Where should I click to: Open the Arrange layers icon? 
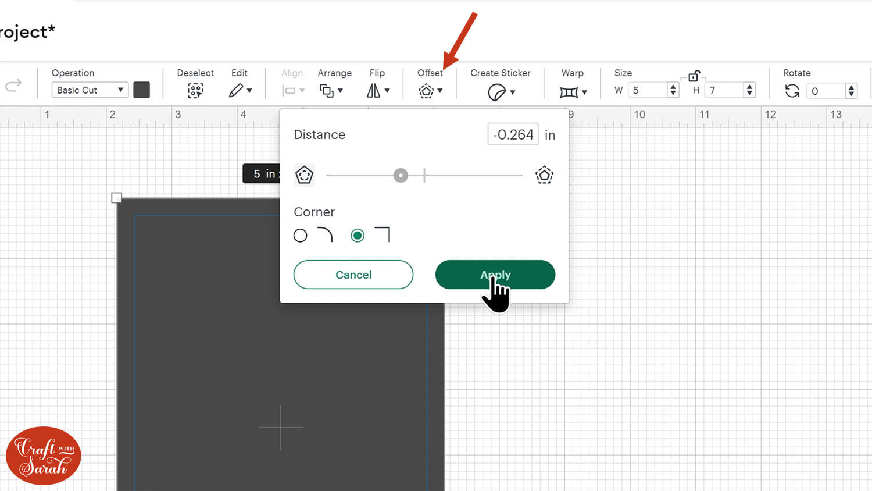(327, 91)
